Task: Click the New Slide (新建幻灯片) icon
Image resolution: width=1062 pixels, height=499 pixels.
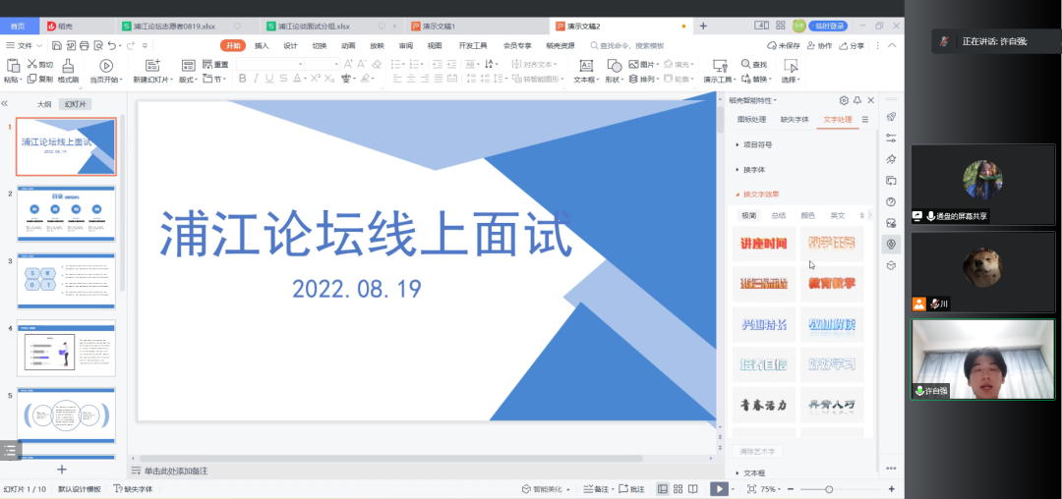Action: (x=153, y=65)
